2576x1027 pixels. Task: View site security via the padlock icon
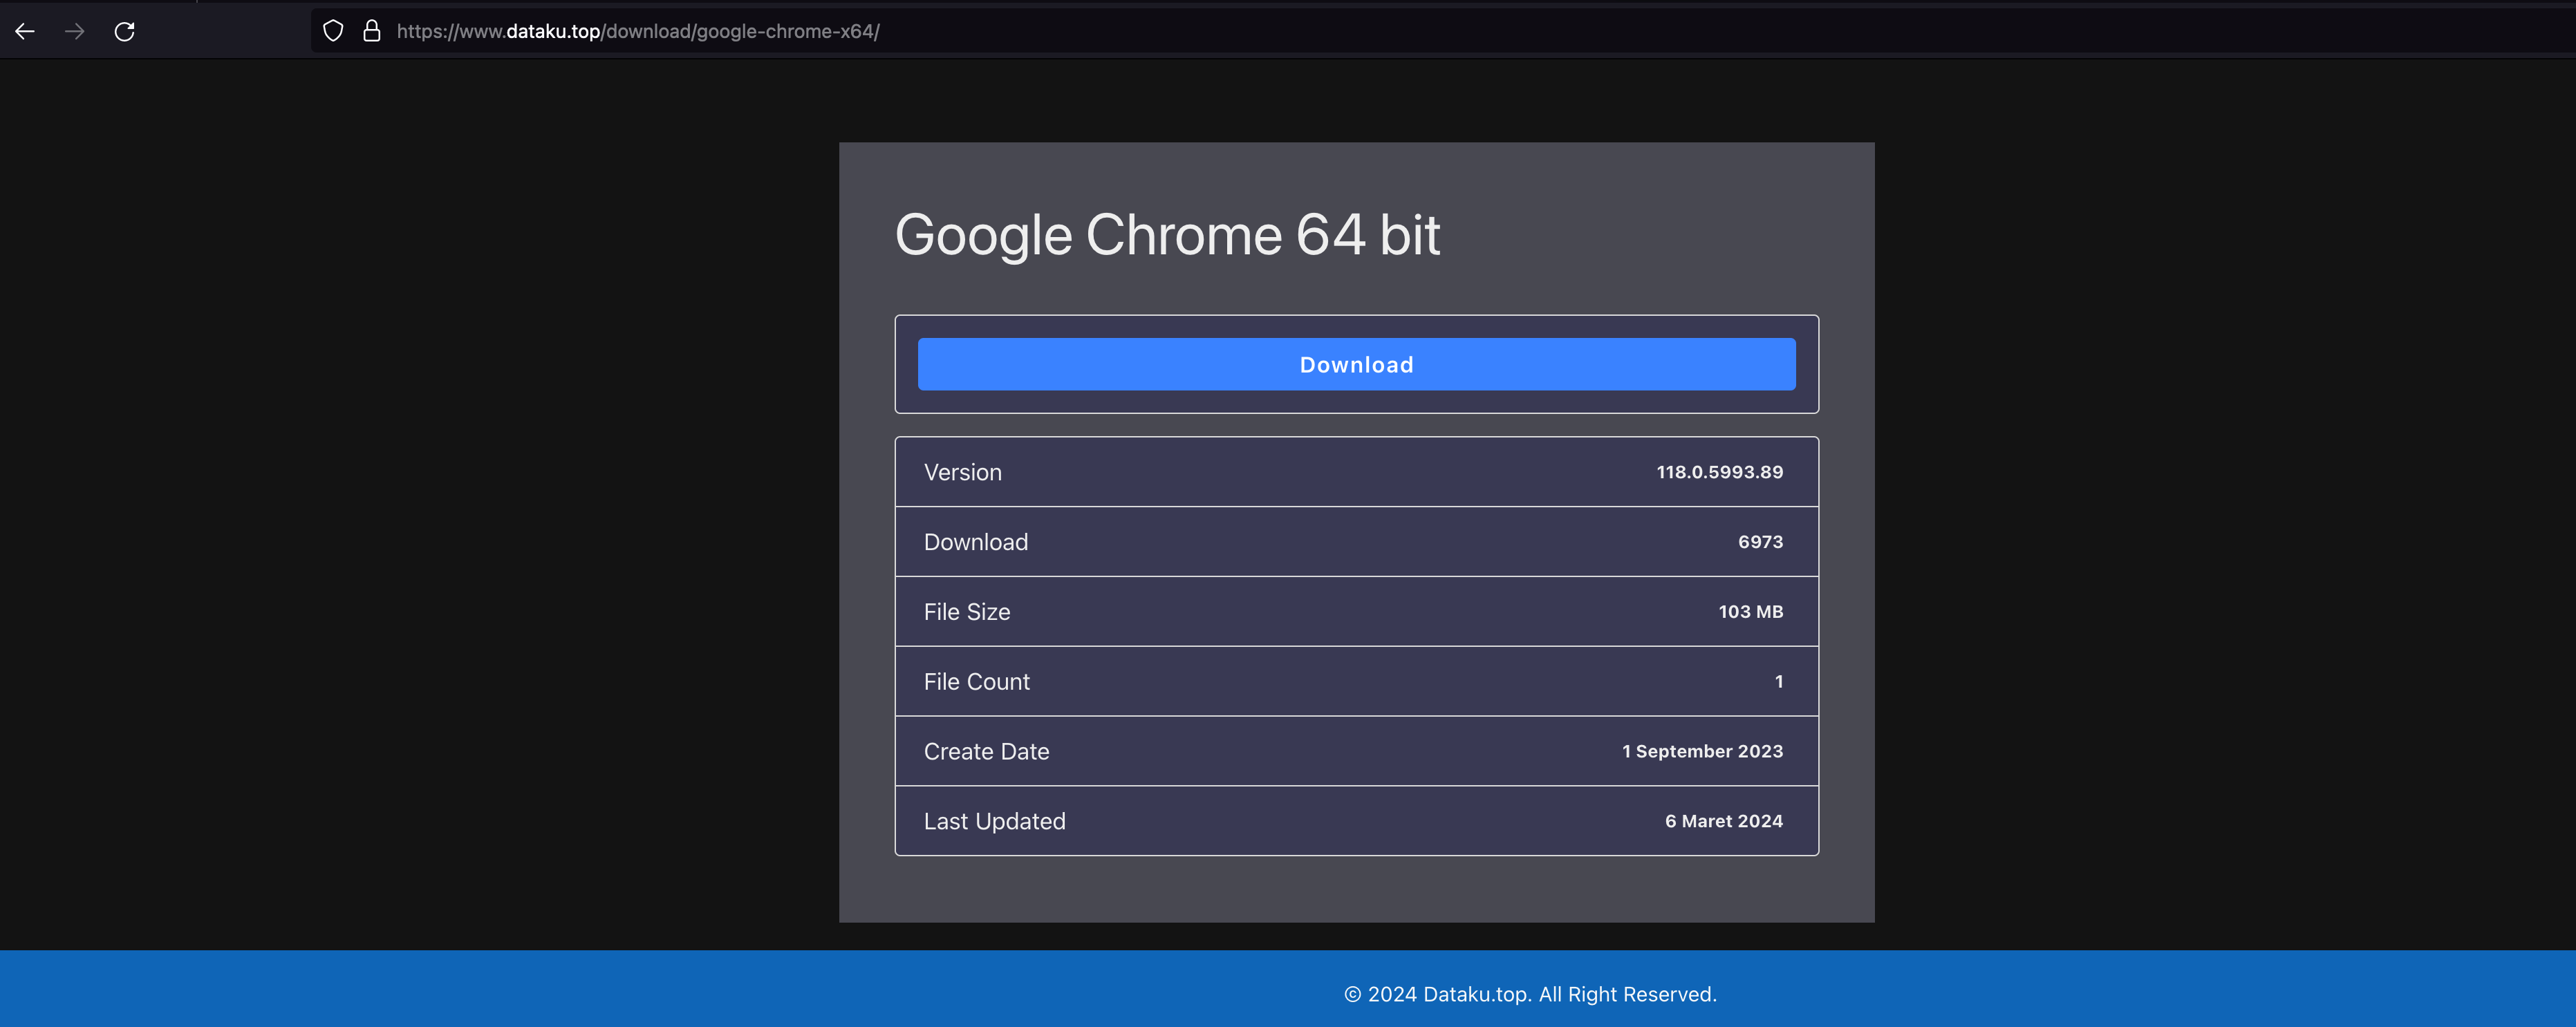372,31
